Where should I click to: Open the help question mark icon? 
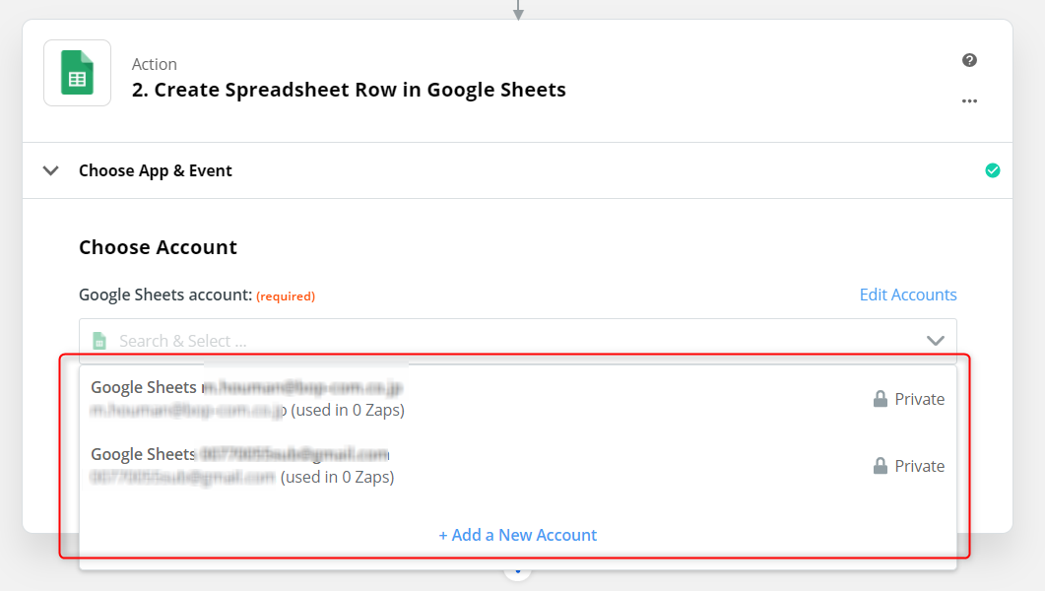tap(969, 61)
